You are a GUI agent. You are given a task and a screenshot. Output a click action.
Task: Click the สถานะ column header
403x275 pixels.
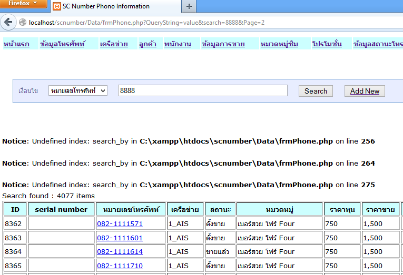point(220,210)
